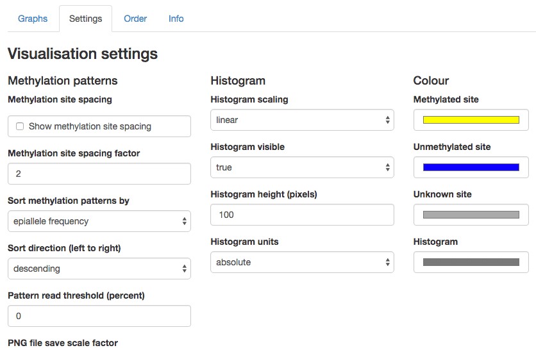Go to the Info tab
The height and width of the screenshot is (348, 536).
coord(176,19)
